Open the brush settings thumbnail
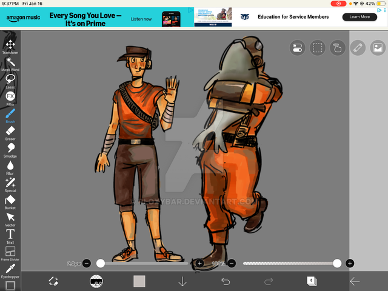Image resolution: width=388 pixels, height=291 pixels. [x=96, y=281]
